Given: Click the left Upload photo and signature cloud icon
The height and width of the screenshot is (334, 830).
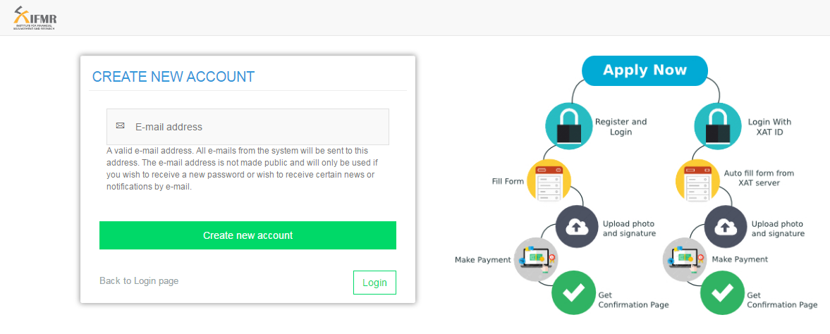Looking at the screenshot, I should point(577,227).
